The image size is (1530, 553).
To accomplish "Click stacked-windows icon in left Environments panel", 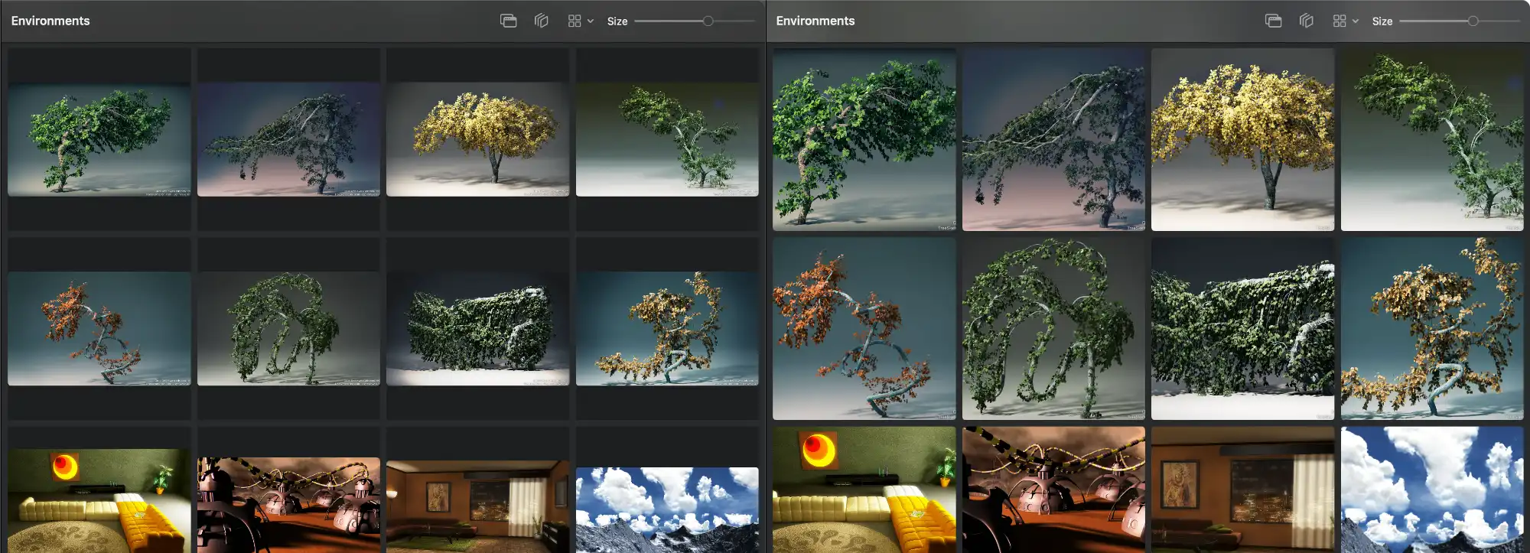I will coord(508,21).
